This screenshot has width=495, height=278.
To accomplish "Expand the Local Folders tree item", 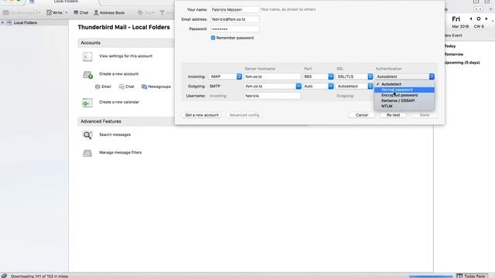I will [3, 22].
